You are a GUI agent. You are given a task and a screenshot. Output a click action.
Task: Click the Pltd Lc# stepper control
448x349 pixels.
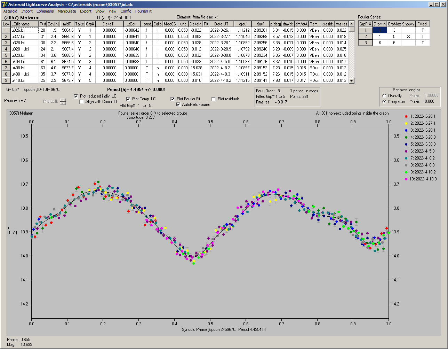(63, 101)
